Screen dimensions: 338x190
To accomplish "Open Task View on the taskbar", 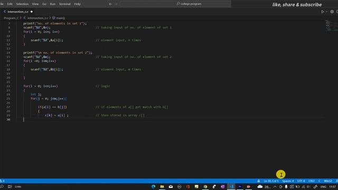I will pyautogui.click(x=10, y=186).
